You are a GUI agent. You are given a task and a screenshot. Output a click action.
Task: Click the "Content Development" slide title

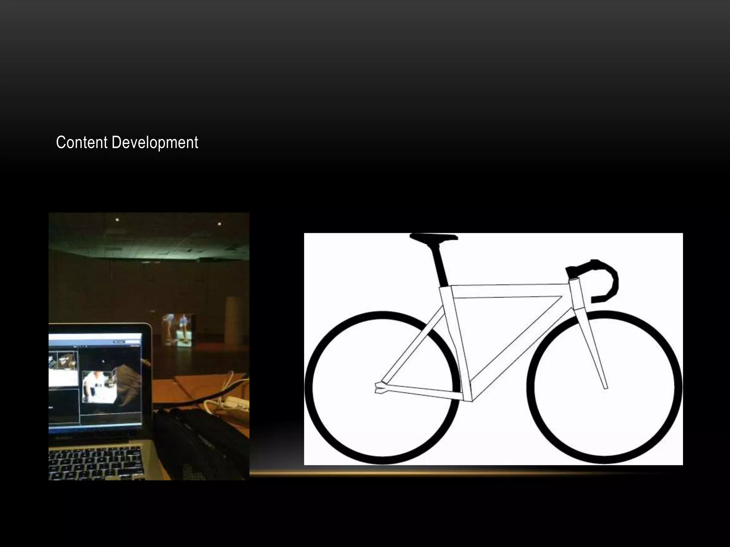coord(127,143)
